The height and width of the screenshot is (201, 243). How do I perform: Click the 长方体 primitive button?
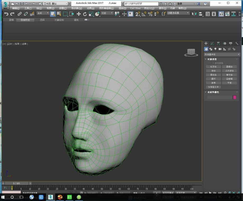213,67
